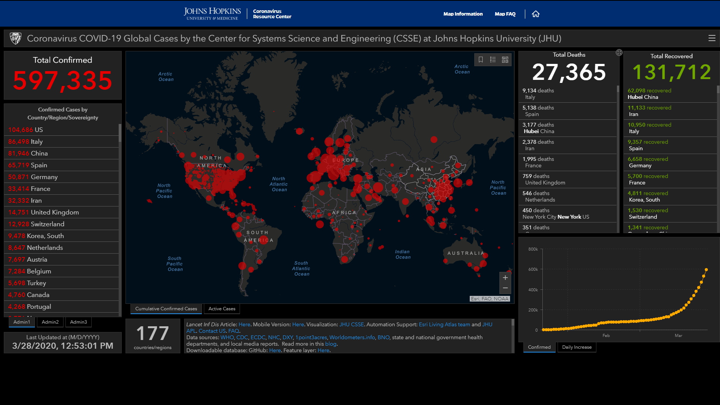Zoom out on the map
Viewport: 720px width, 405px height.
(x=505, y=288)
